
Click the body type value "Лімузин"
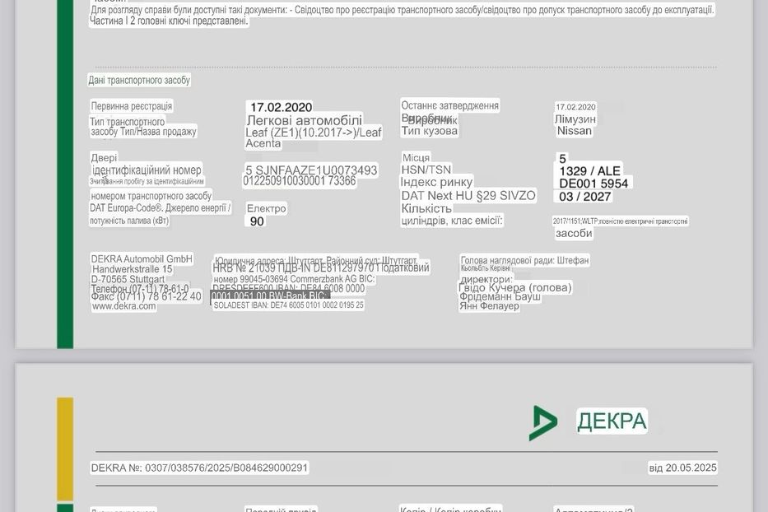pos(575,119)
